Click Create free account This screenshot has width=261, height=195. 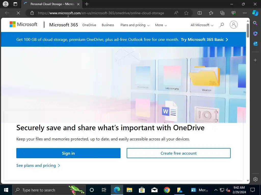click(x=179, y=153)
